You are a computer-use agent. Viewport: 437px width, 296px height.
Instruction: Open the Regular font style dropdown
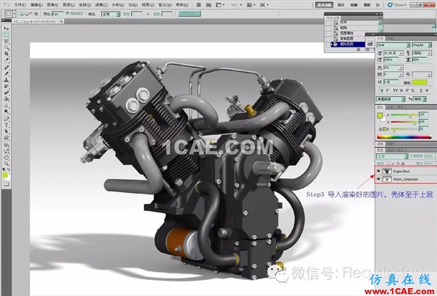click(x=430, y=45)
